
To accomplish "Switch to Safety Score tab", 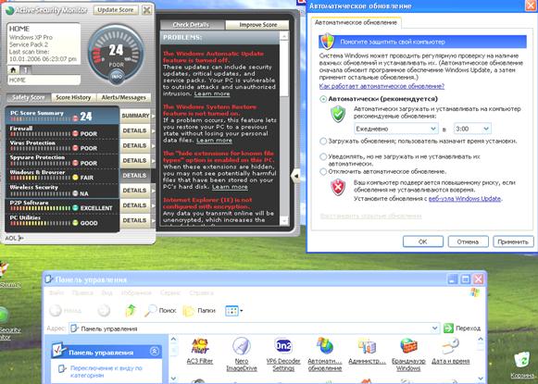I will [x=29, y=97].
